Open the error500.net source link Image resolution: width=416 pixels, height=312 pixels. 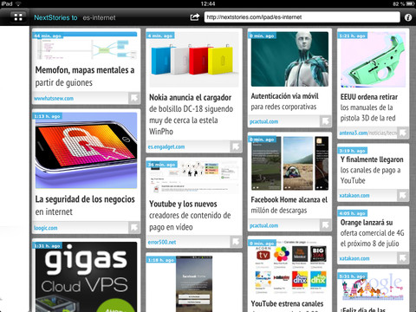pyautogui.click(x=162, y=242)
